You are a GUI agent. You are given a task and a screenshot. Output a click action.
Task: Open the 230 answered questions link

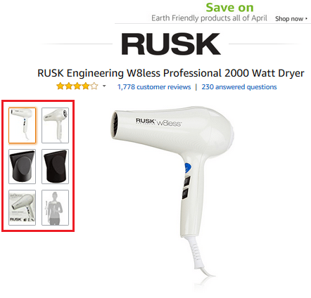coord(239,87)
